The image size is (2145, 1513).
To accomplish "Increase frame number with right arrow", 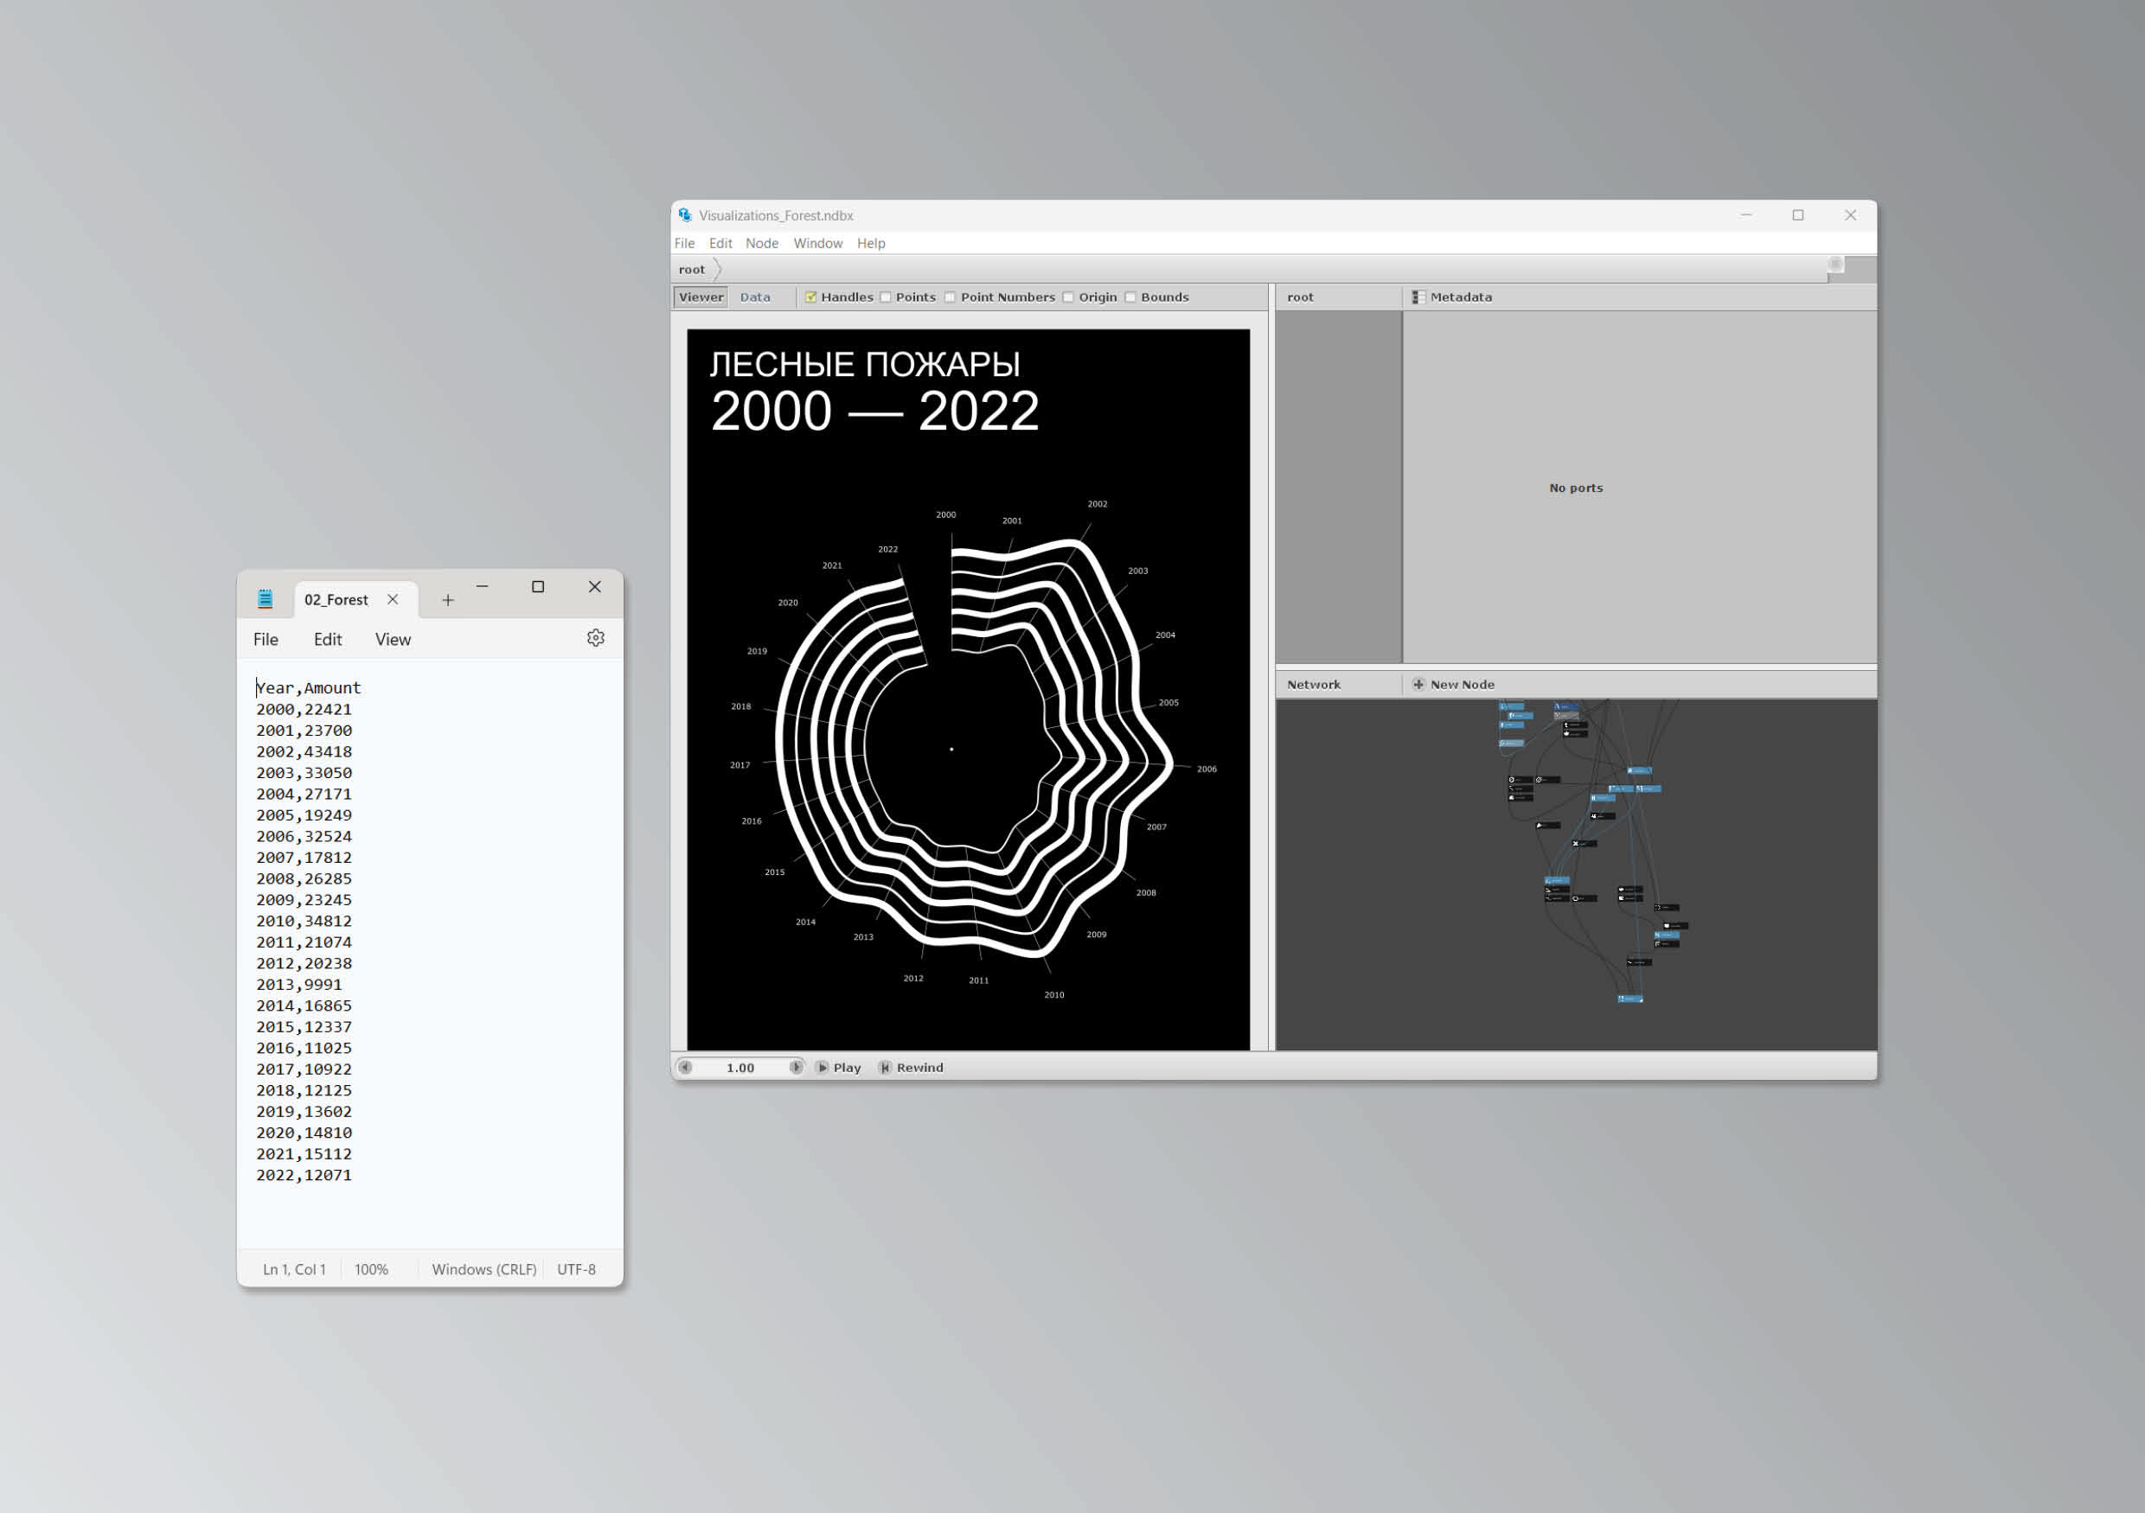I will [796, 1068].
